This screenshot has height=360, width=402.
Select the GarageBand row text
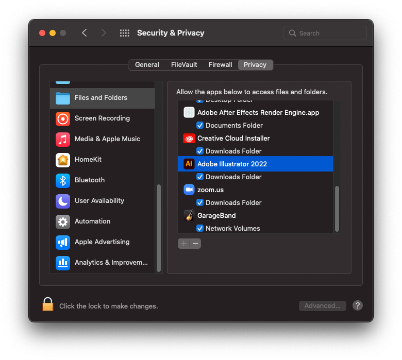point(216,215)
